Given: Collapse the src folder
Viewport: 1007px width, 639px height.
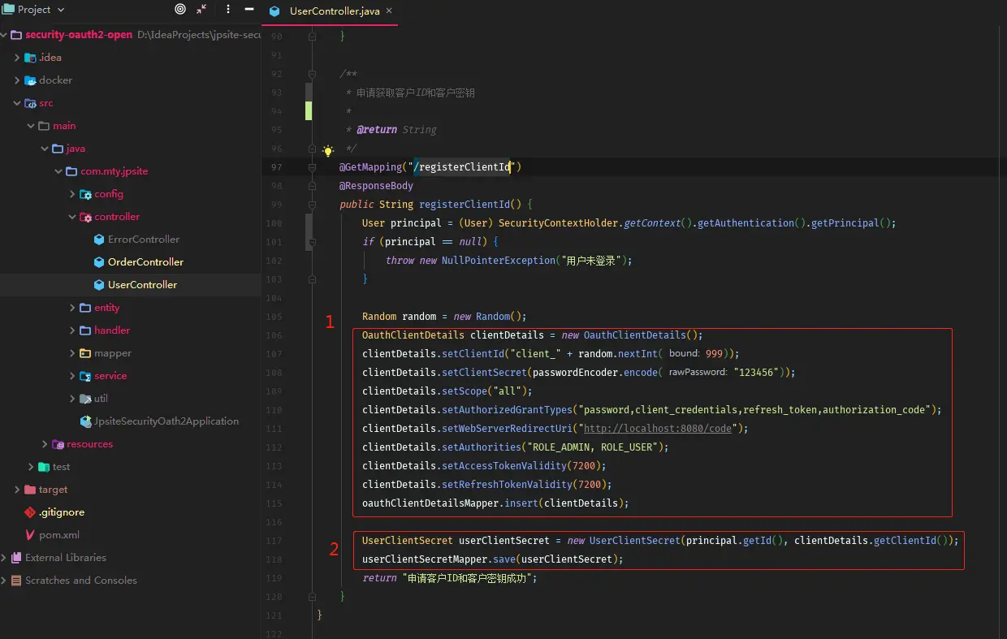Looking at the screenshot, I should (17, 103).
